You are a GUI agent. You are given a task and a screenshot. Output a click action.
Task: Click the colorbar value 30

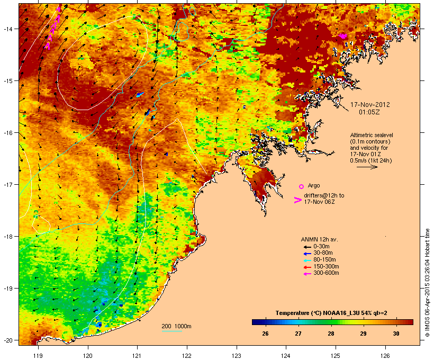coord(396,334)
